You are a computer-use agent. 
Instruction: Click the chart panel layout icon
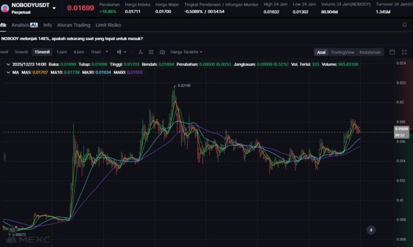(392, 52)
